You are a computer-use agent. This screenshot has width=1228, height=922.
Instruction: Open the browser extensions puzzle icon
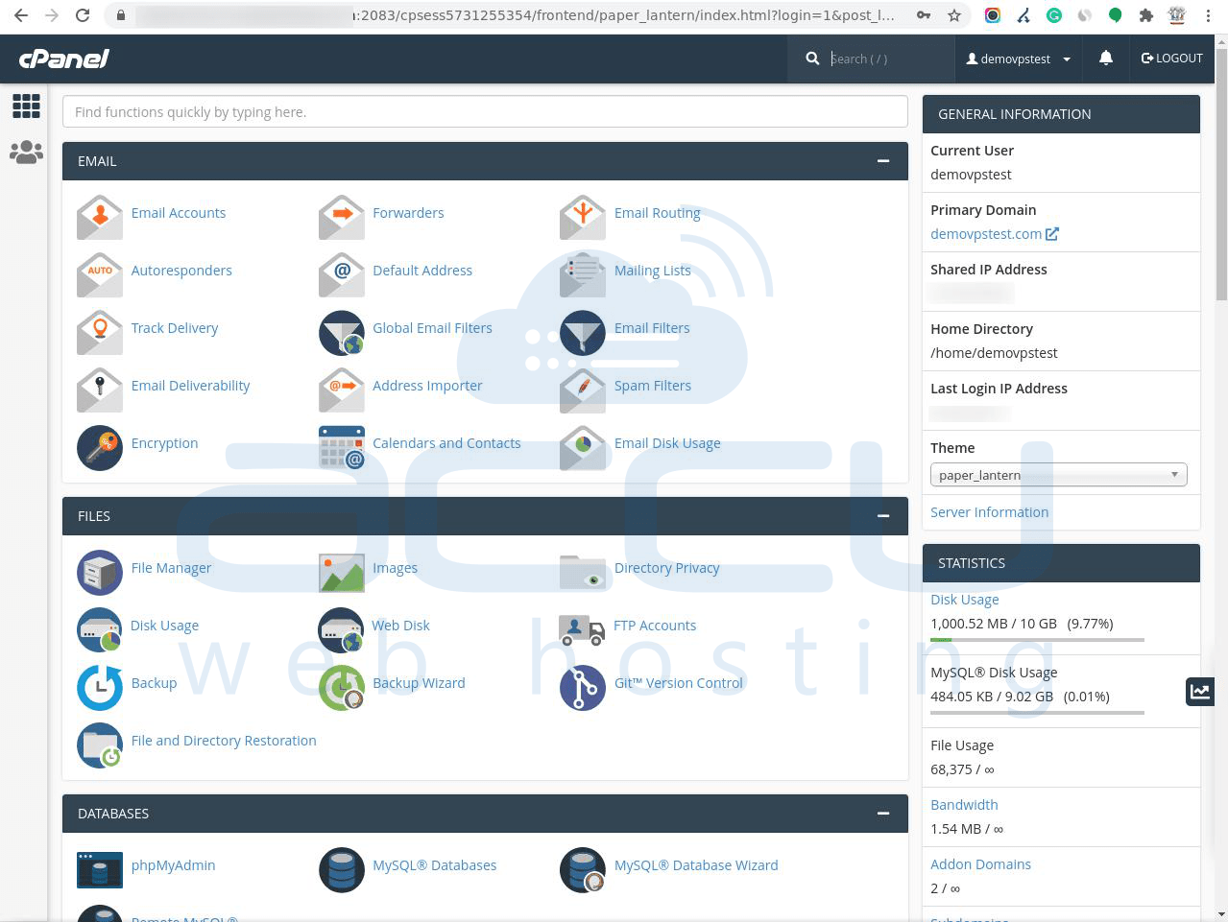point(1145,15)
